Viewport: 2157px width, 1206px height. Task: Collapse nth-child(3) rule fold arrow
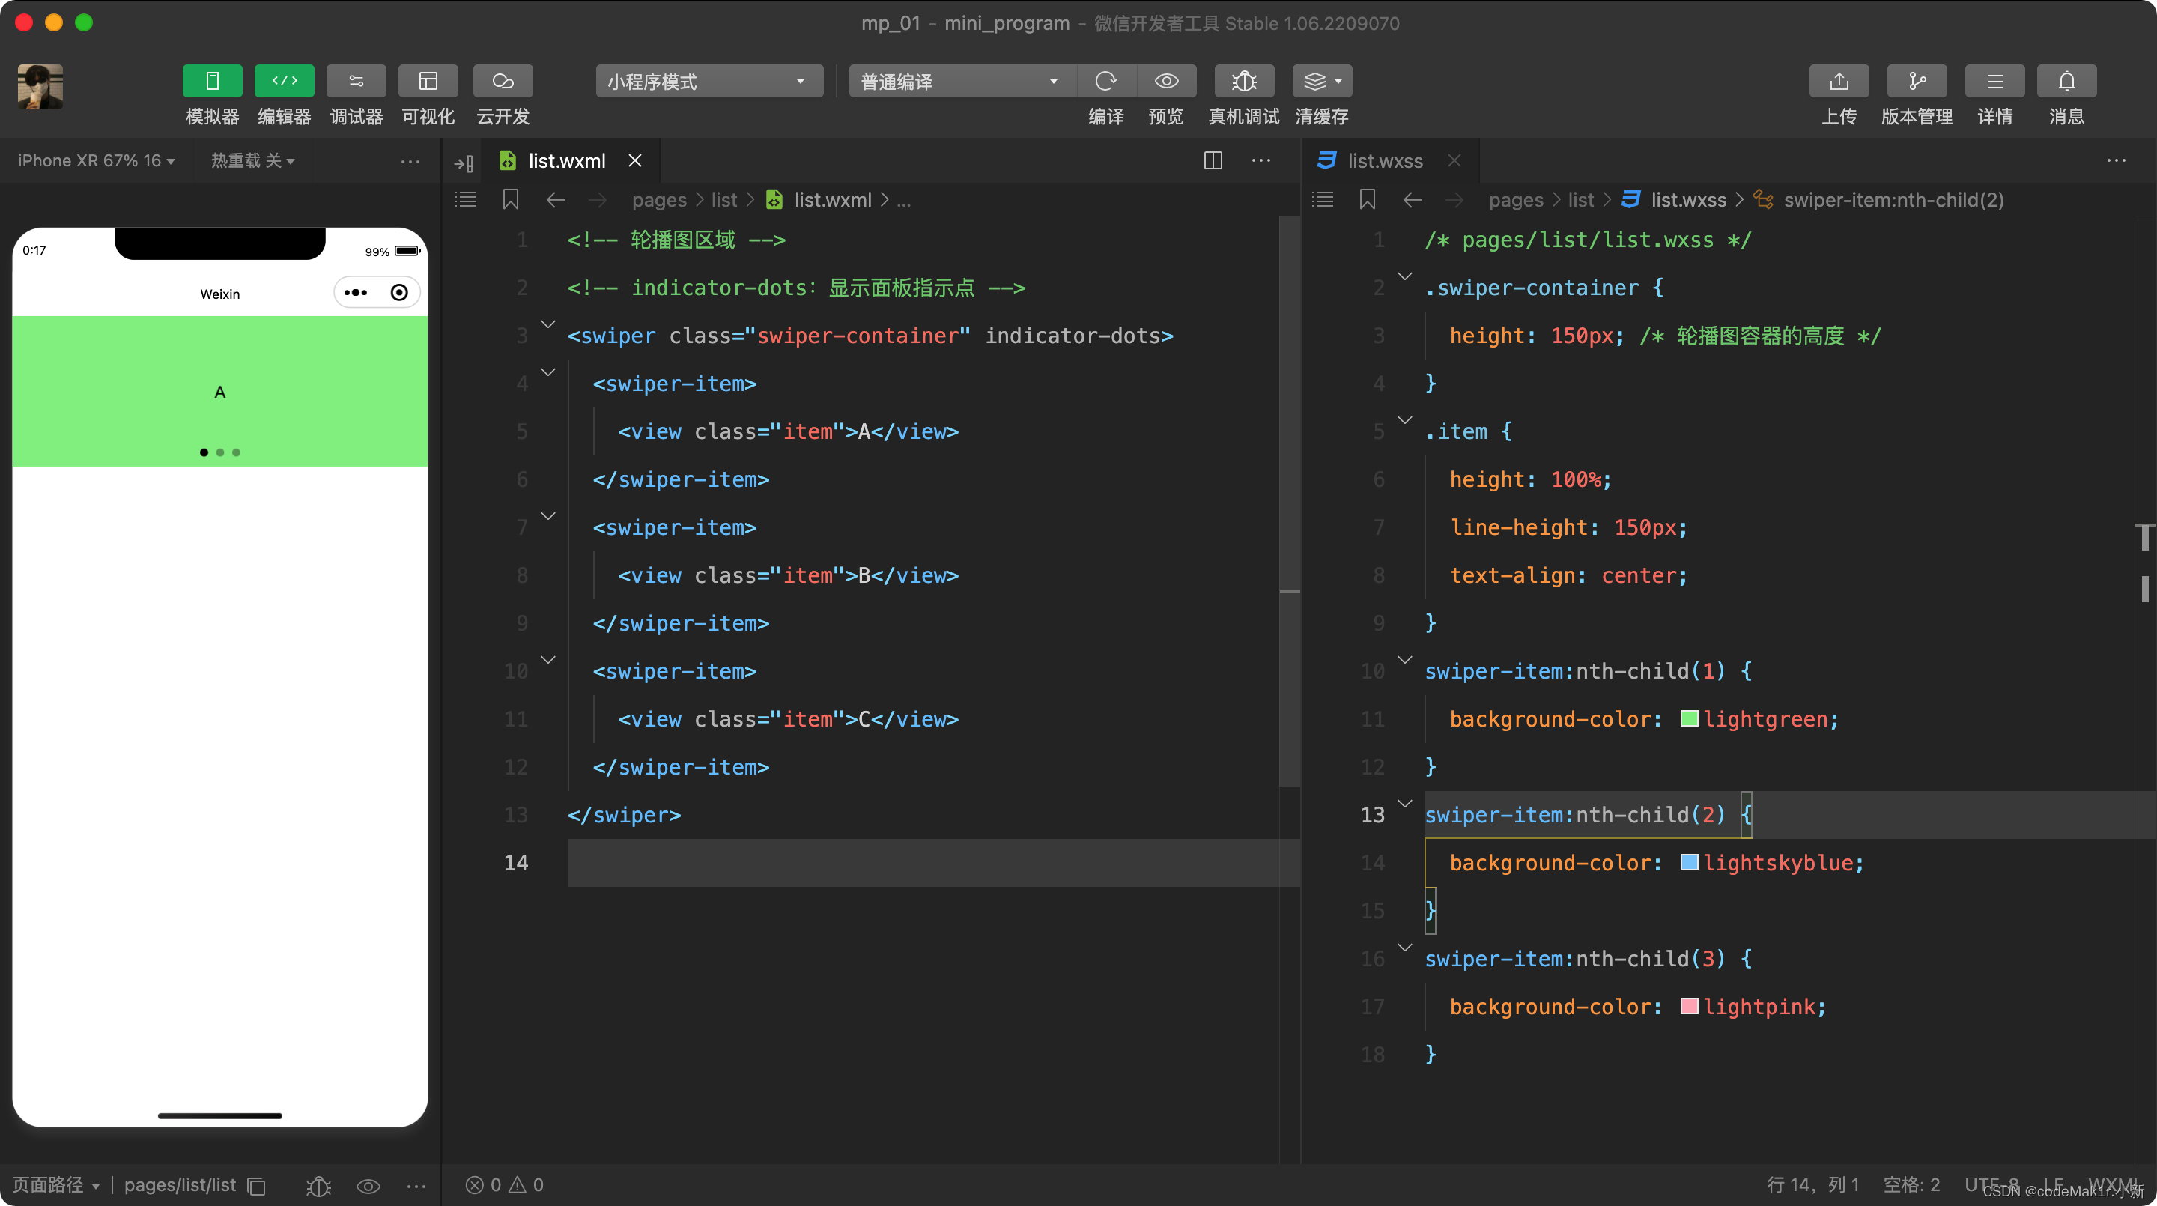1404,948
